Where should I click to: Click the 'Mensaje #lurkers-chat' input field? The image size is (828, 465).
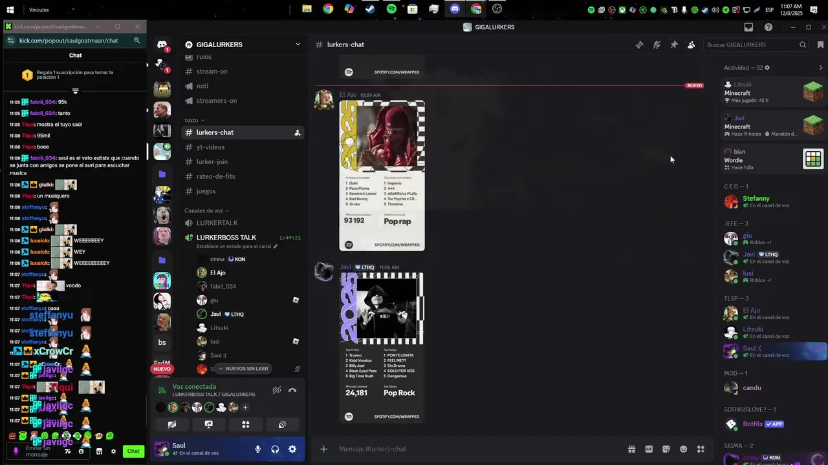tap(479, 449)
